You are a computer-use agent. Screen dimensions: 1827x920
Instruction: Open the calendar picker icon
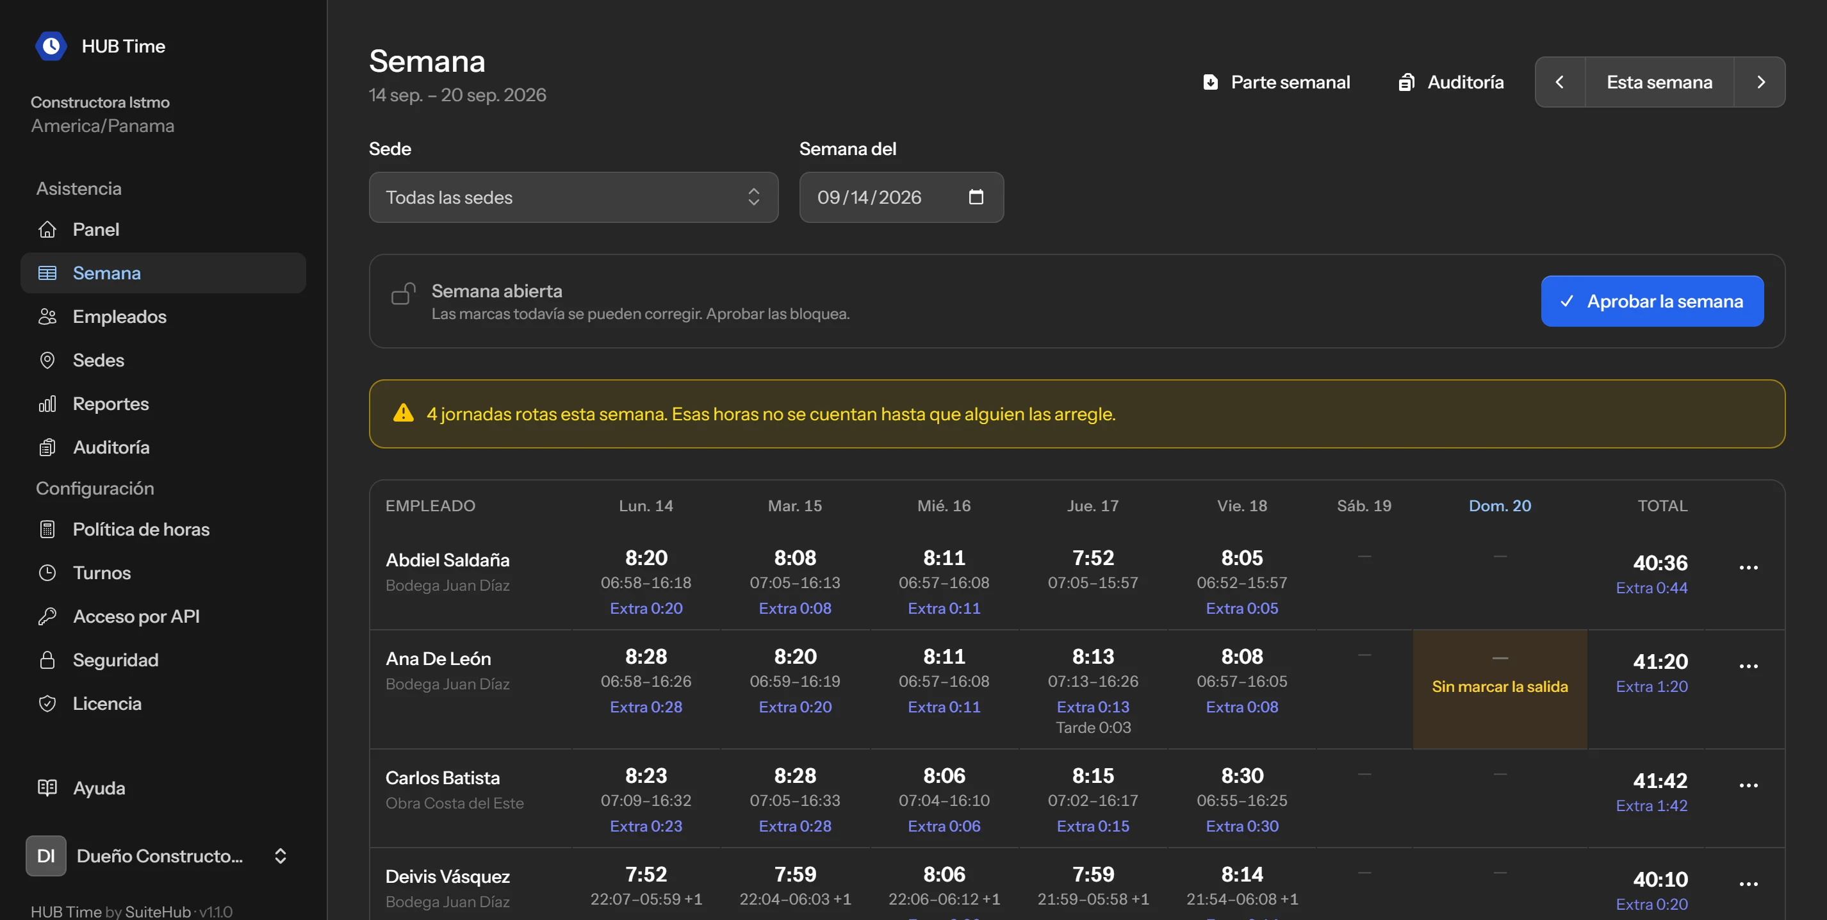(x=976, y=197)
